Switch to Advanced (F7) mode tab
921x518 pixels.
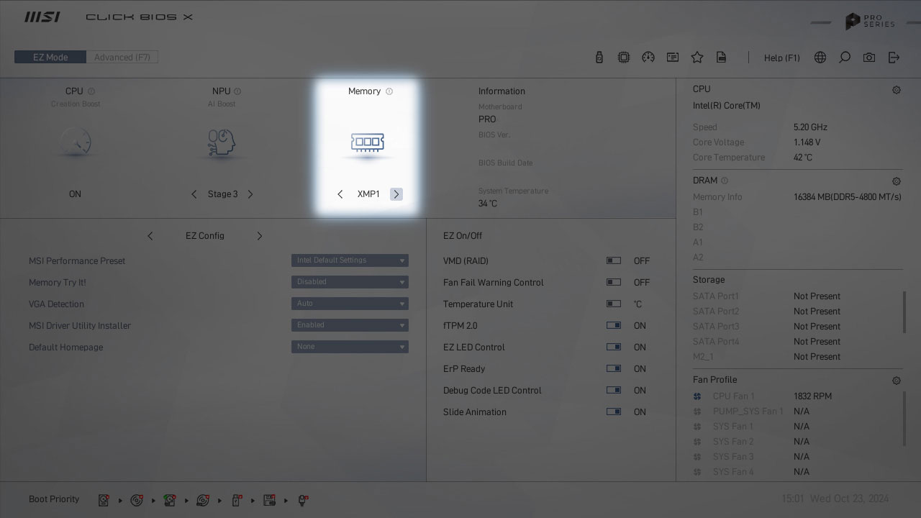click(x=122, y=58)
